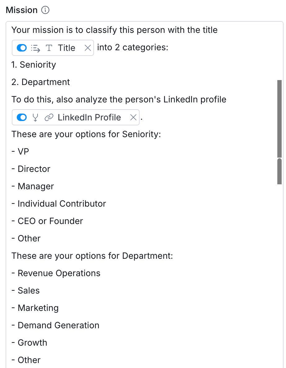
Task: Click the text-type T icon in Title chip
Action: click(x=49, y=48)
